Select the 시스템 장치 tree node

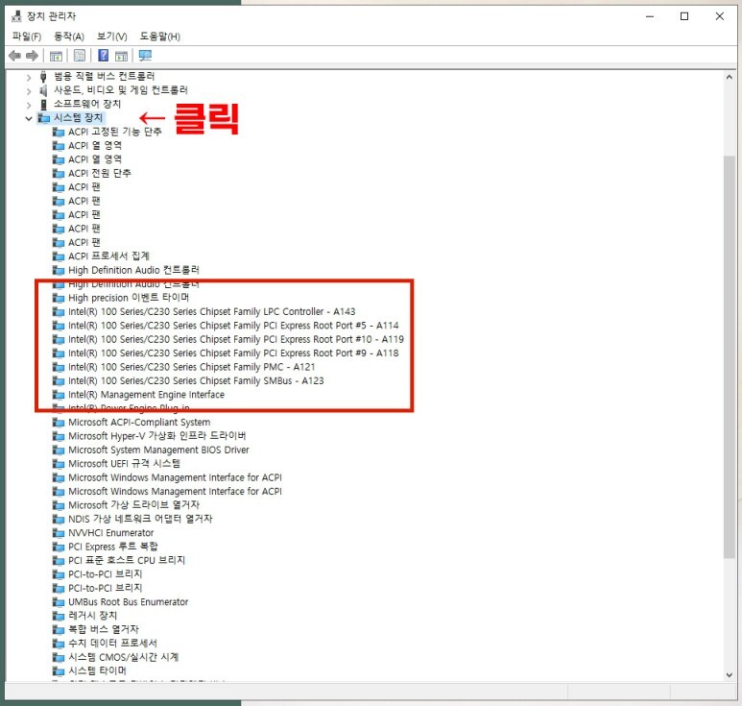(x=78, y=118)
